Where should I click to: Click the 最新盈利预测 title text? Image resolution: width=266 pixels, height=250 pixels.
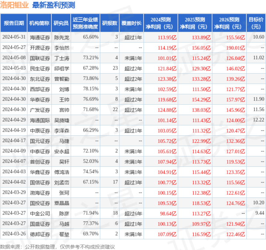(54, 5)
